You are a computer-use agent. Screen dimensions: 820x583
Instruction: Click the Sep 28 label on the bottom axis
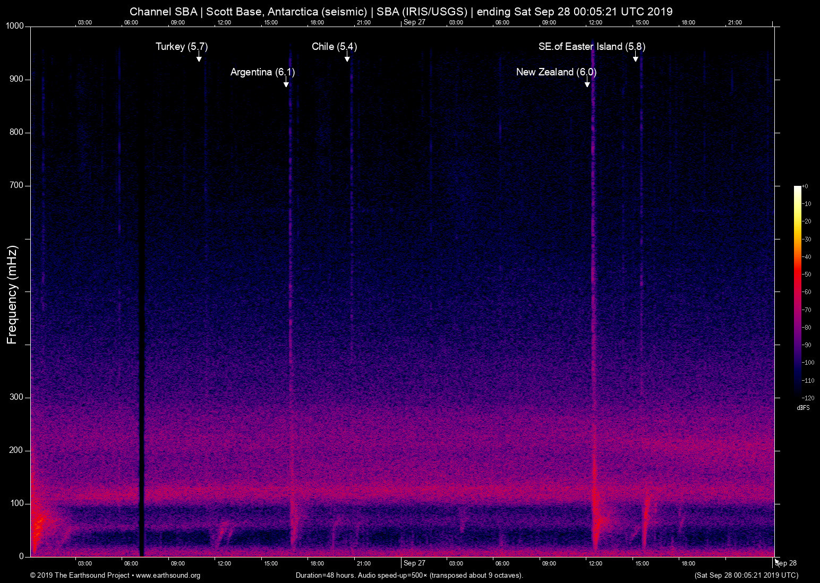786,563
